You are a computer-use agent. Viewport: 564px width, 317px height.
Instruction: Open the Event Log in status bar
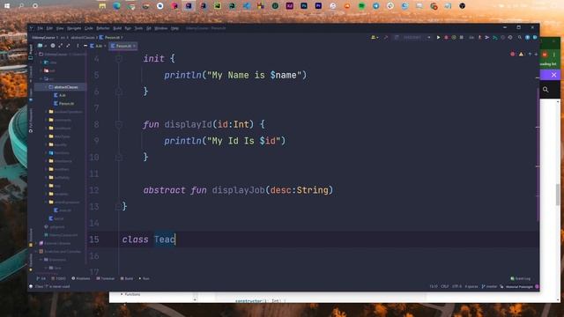521,278
